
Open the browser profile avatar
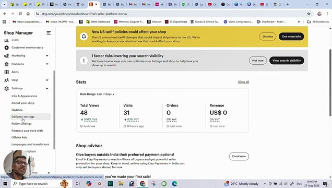click(x=319, y=14)
